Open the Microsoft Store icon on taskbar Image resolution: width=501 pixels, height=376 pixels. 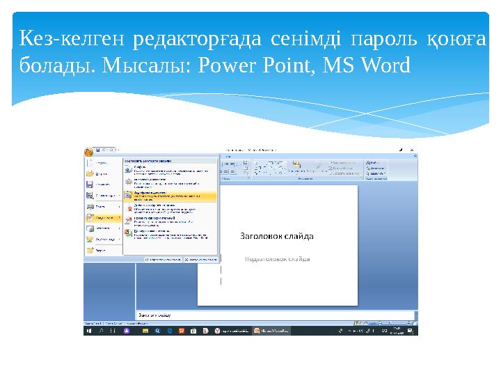[x=193, y=331]
